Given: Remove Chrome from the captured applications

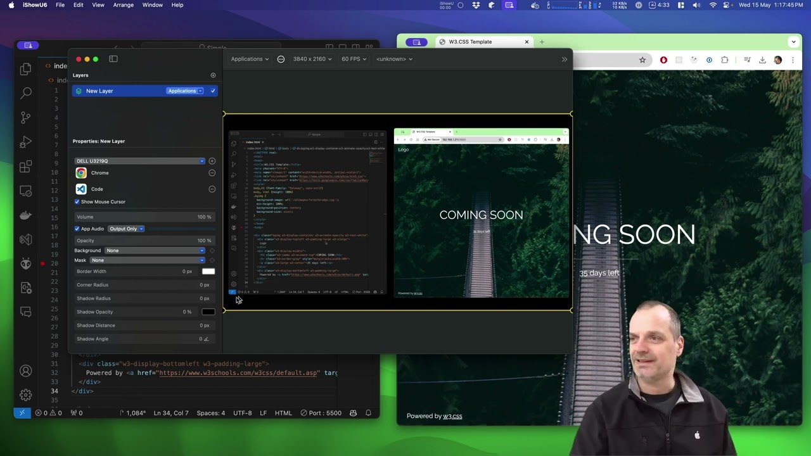Looking at the screenshot, I should coord(212,173).
